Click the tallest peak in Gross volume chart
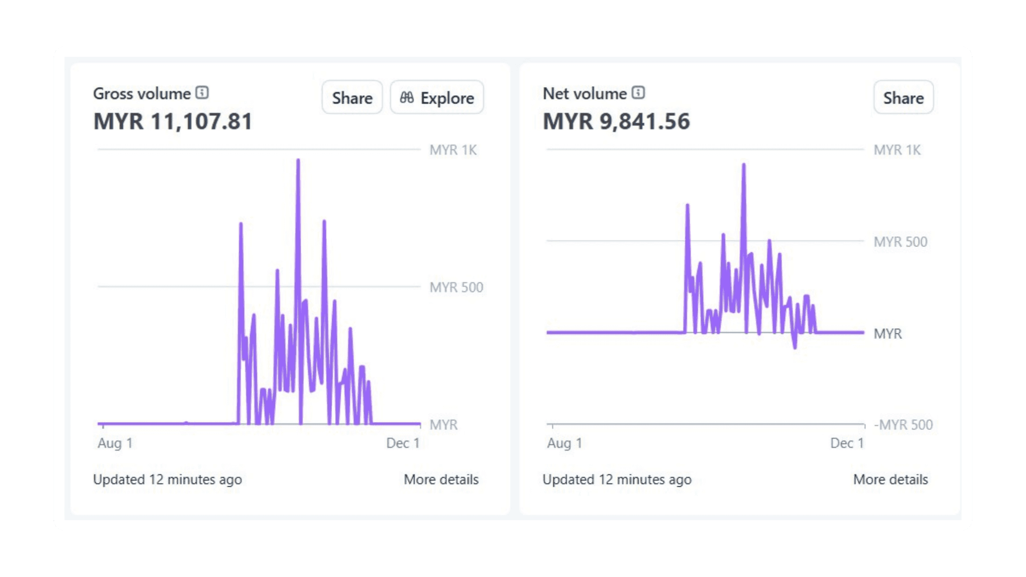 [x=298, y=161]
